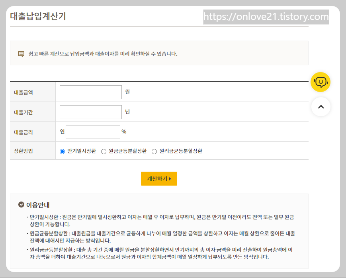Click the 대출금액 amount input field
The width and height of the screenshot is (346, 278).
click(90, 92)
